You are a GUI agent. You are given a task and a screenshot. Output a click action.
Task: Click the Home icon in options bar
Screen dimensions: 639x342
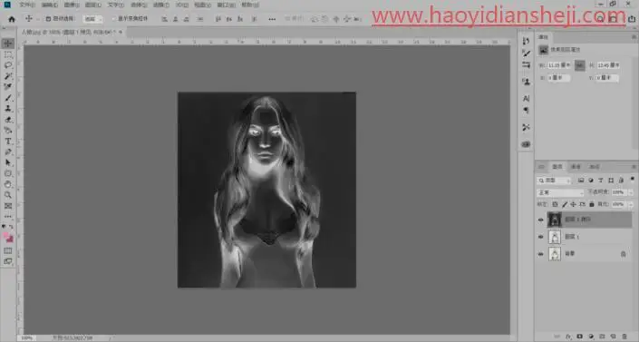click(x=12, y=19)
